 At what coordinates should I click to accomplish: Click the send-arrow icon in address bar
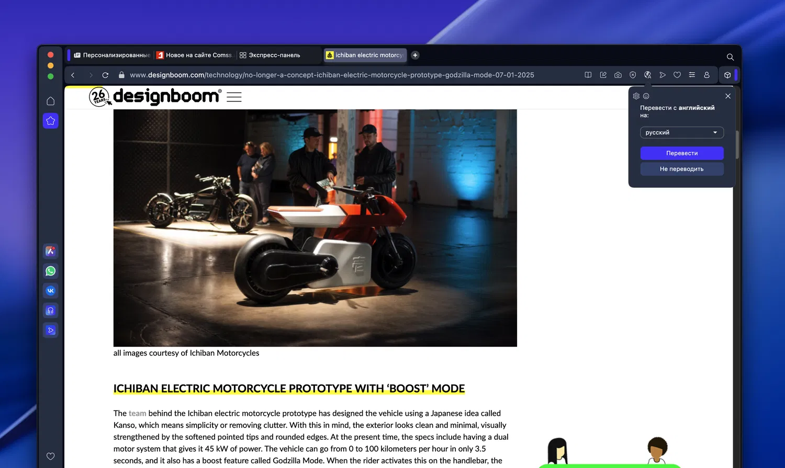pos(663,75)
